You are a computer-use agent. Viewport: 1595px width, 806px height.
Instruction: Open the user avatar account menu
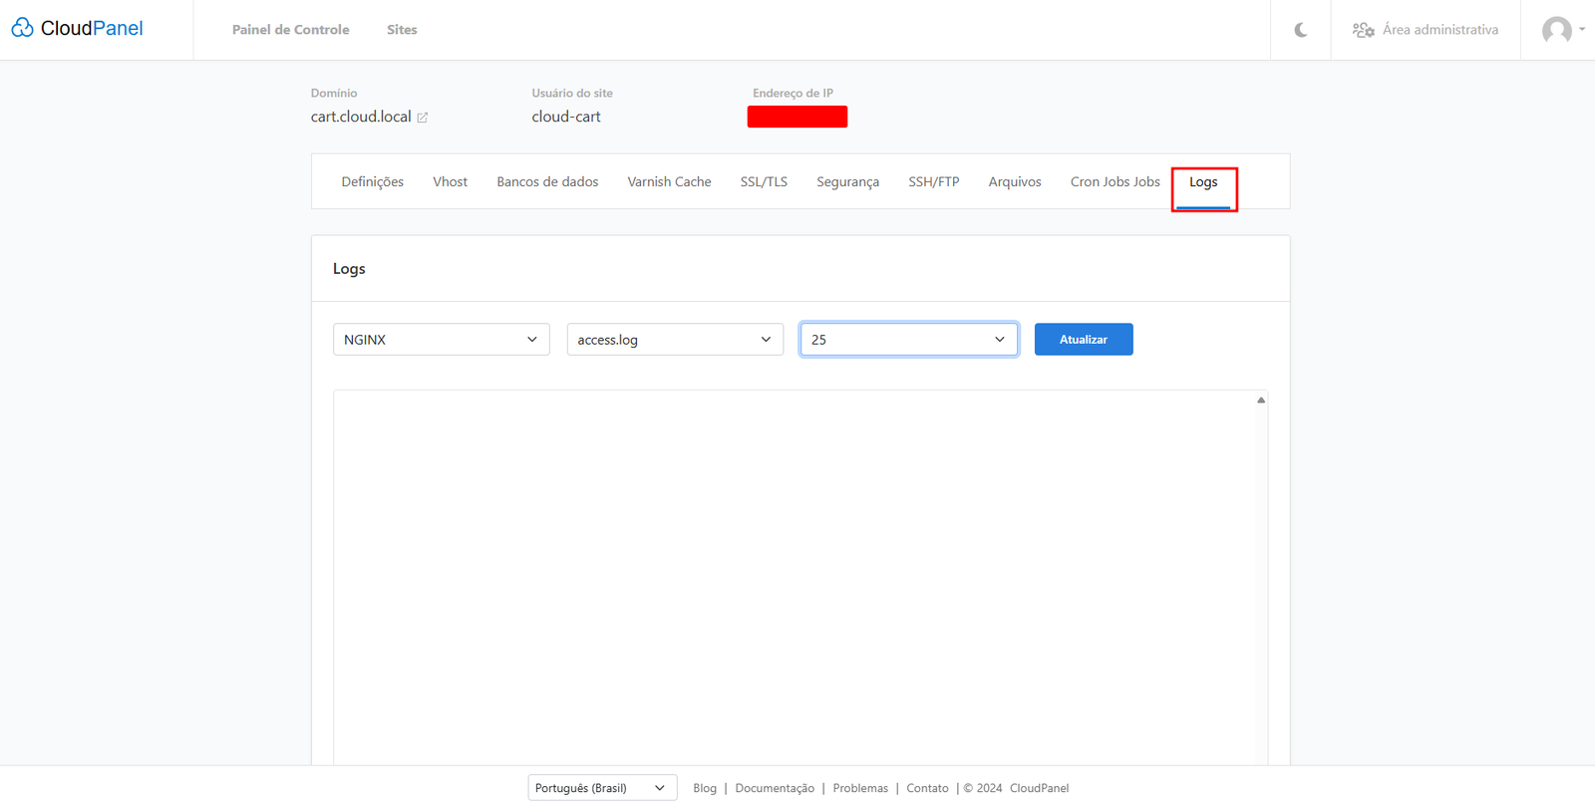1557,30
